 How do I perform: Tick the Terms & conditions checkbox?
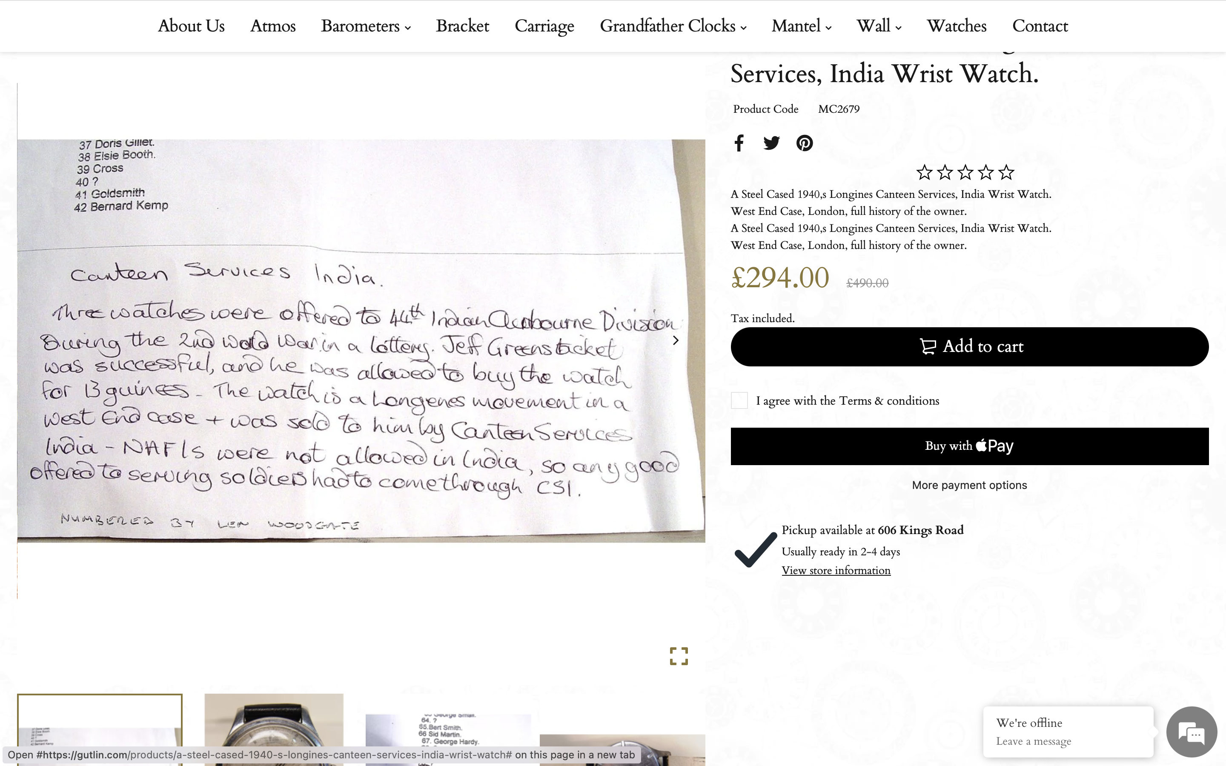(x=739, y=400)
